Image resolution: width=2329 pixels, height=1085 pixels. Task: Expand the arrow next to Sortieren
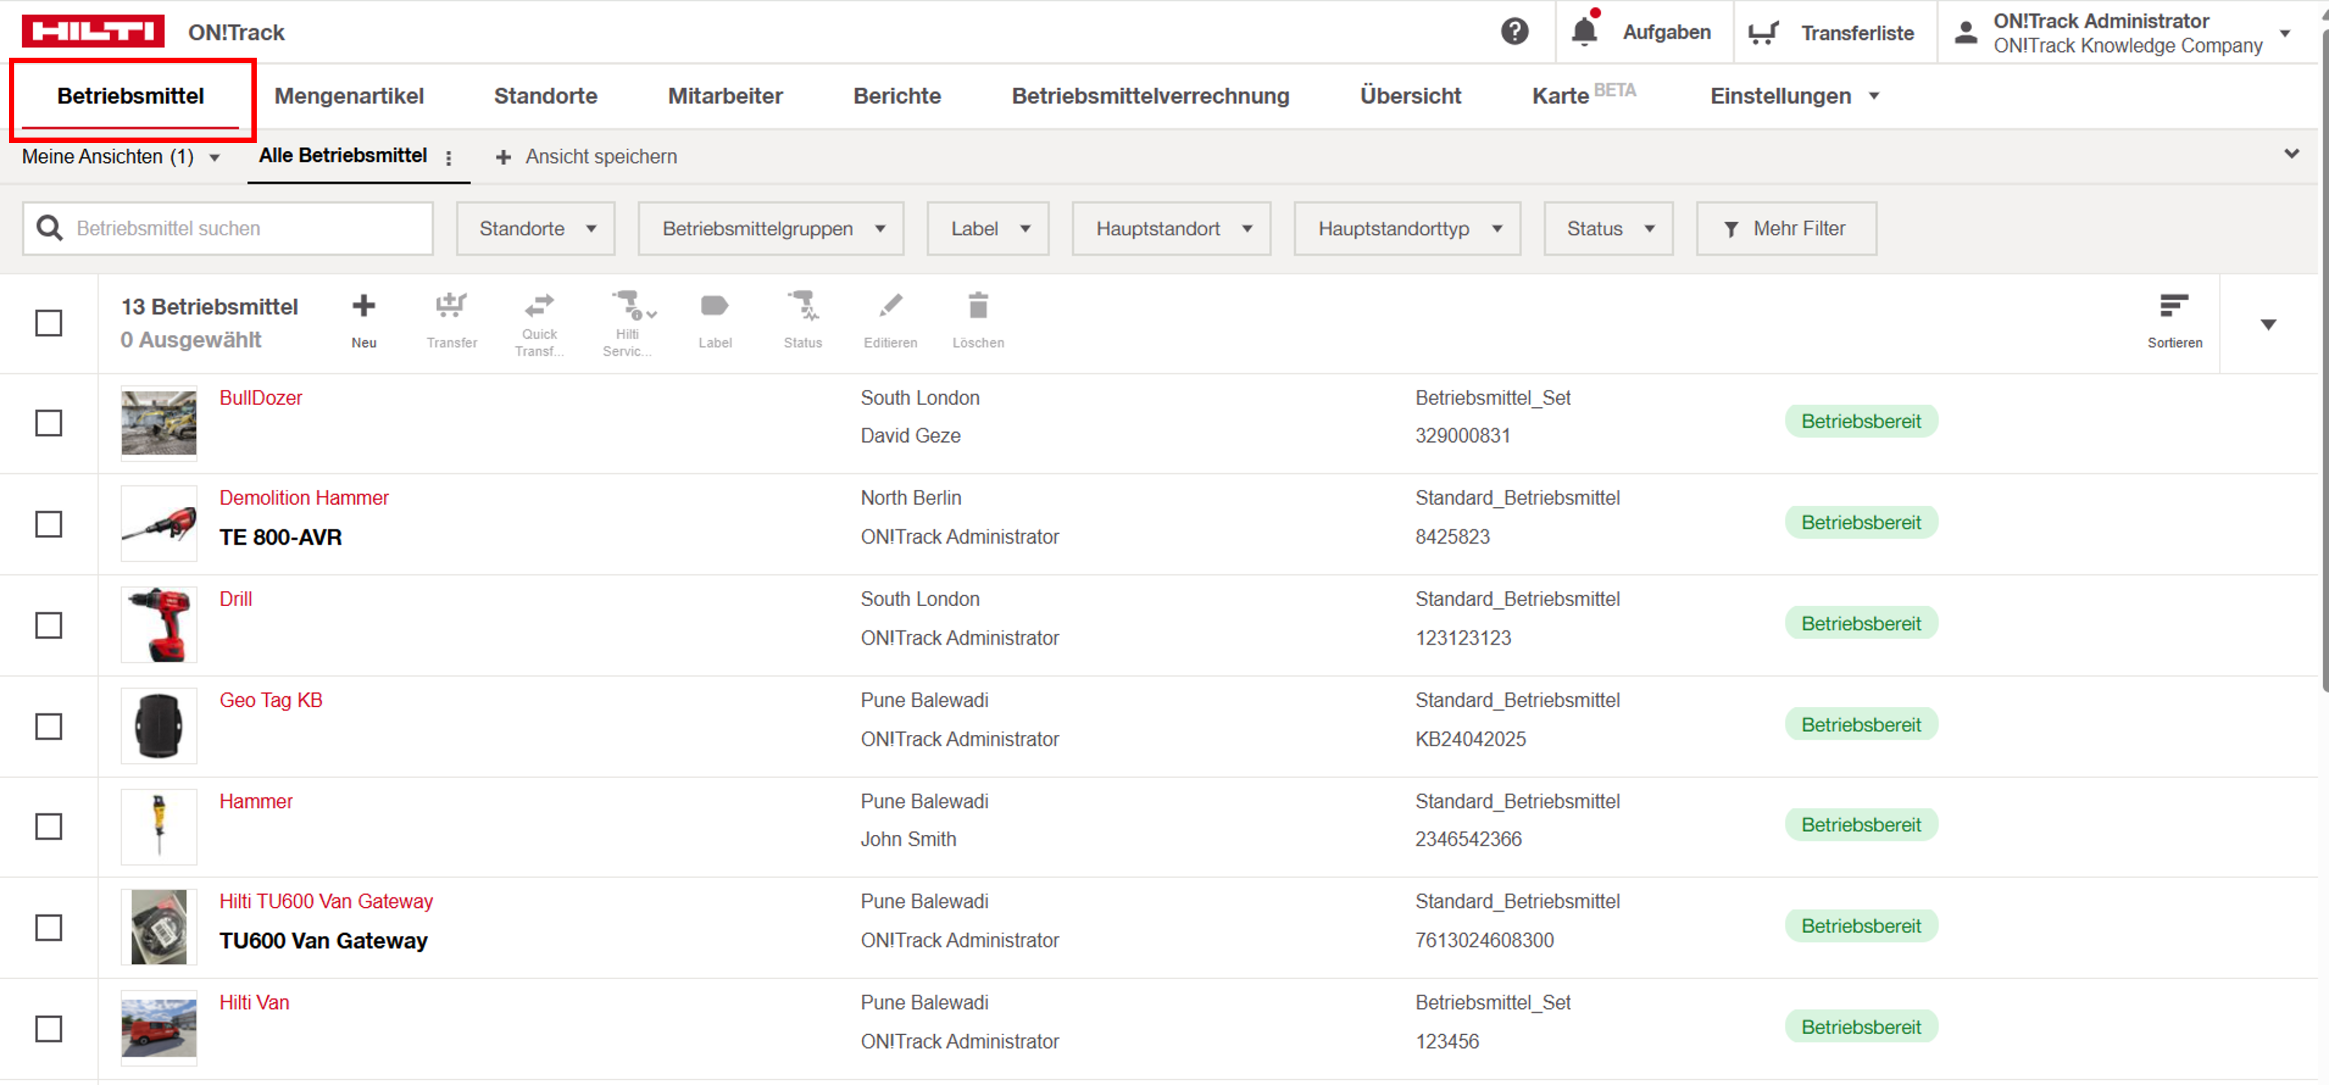click(x=2269, y=324)
